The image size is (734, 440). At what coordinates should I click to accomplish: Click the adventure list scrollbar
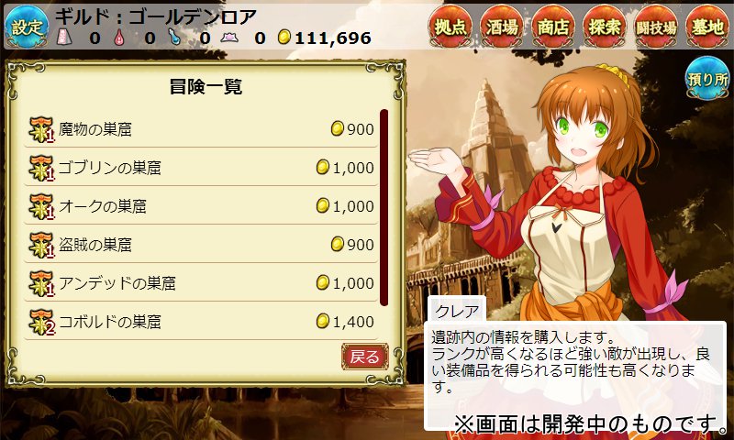(384, 207)
